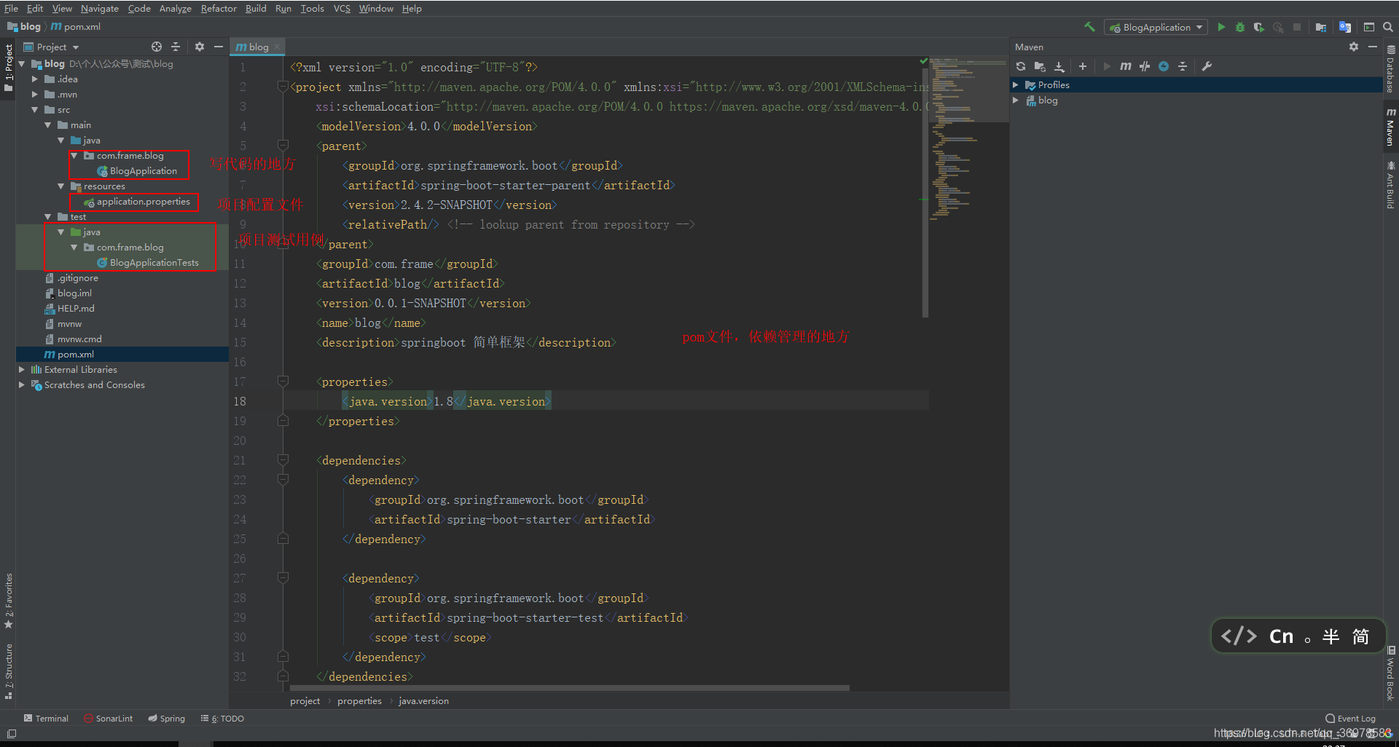The width and height of the screenshot is (1399, 747).
Task: Open Maven settings with the wrench icon
Action: pos(1207,66)
